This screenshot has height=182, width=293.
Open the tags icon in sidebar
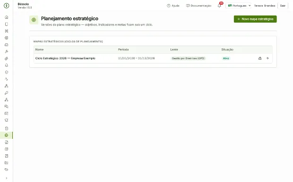click(x=6, y=170)
